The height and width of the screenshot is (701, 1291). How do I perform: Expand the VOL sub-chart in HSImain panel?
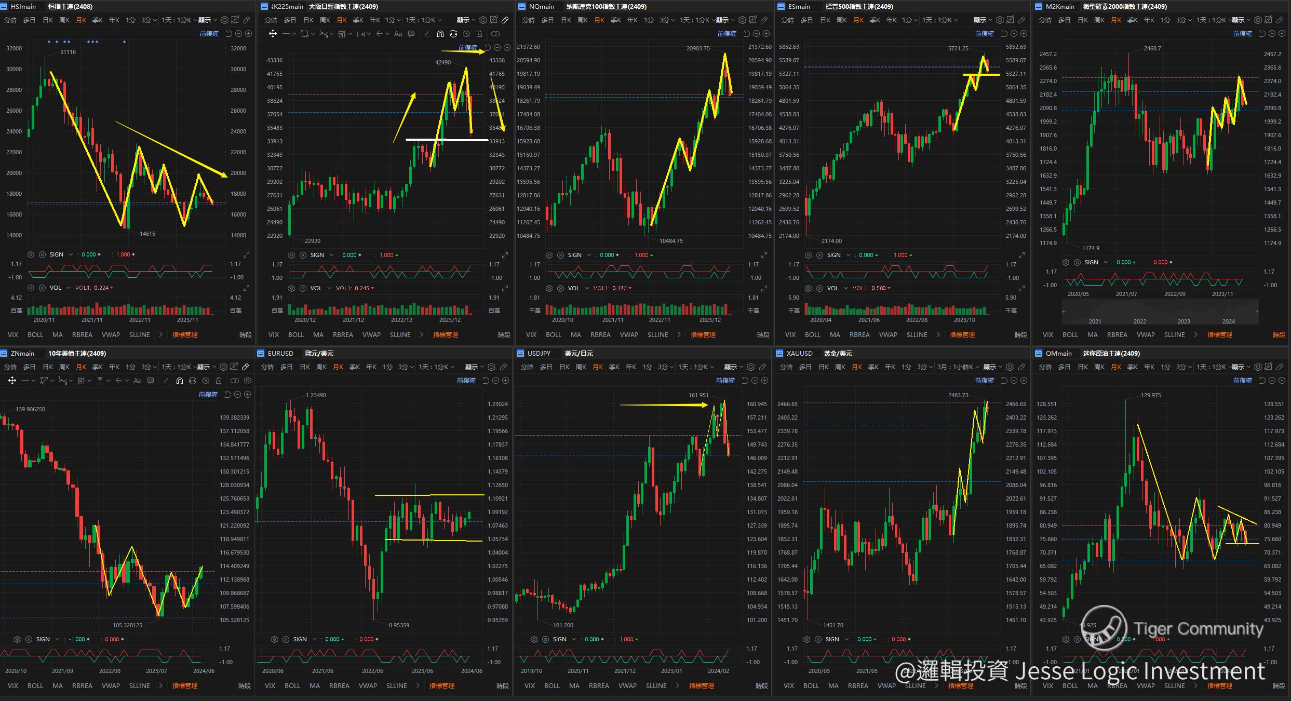pos(246,288)
